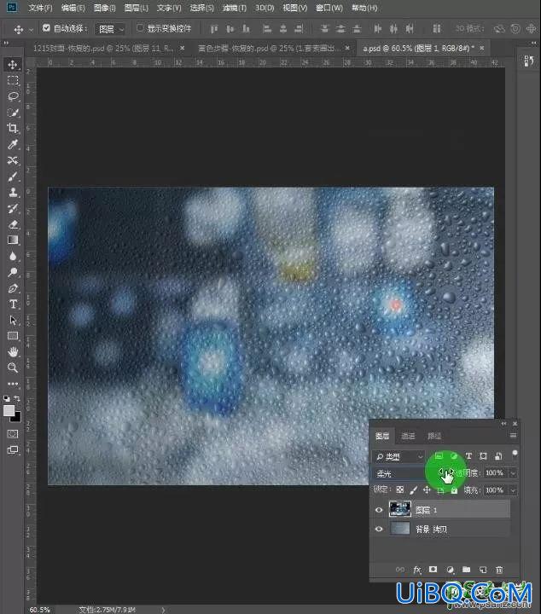Image resolution: width=541 pixels, height=614 pixels.
Task: Open the layer filter 类型 dropdown
Action: 398,456
